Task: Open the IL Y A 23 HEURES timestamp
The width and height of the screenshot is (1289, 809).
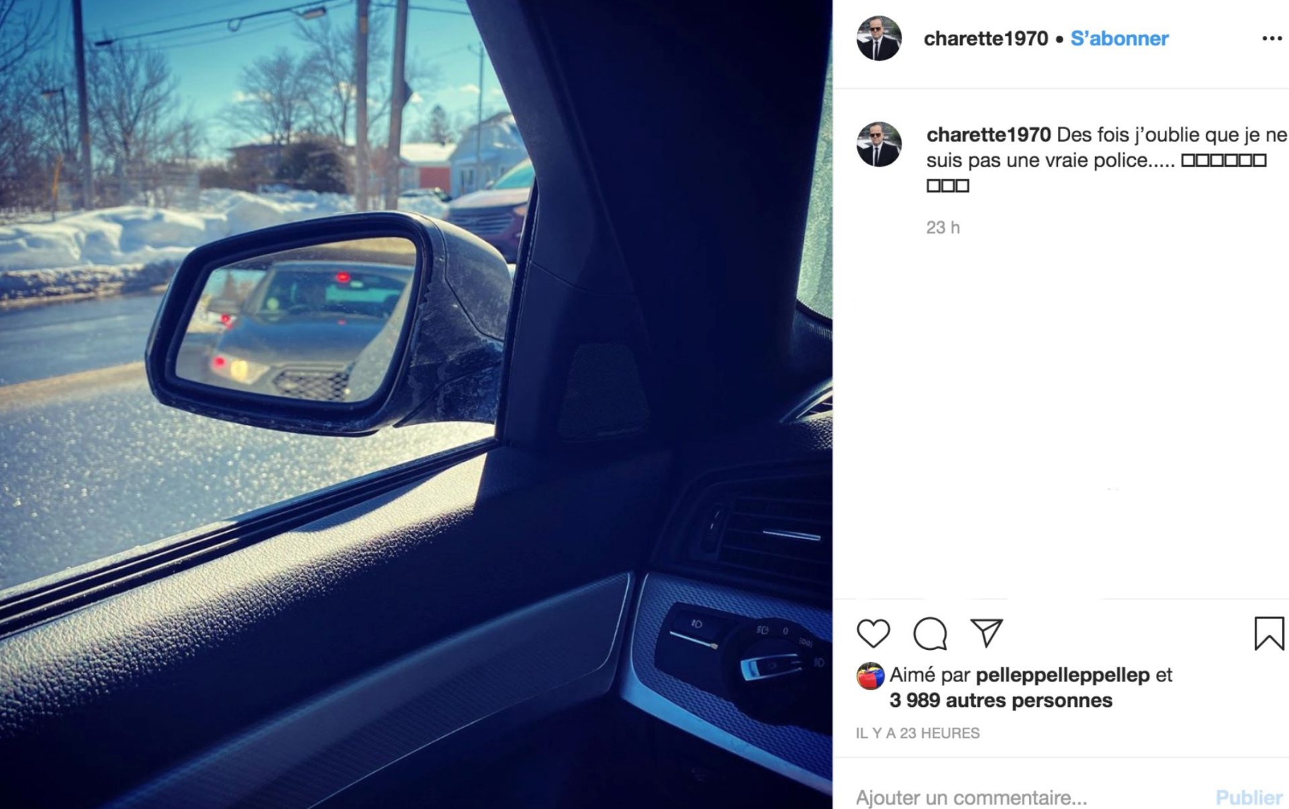Action: [918, 733]
